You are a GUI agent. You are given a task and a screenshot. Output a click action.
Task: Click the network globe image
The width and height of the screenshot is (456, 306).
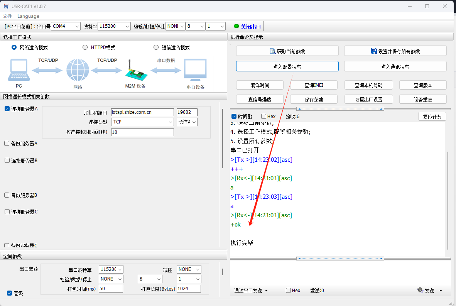pos(78,70)
